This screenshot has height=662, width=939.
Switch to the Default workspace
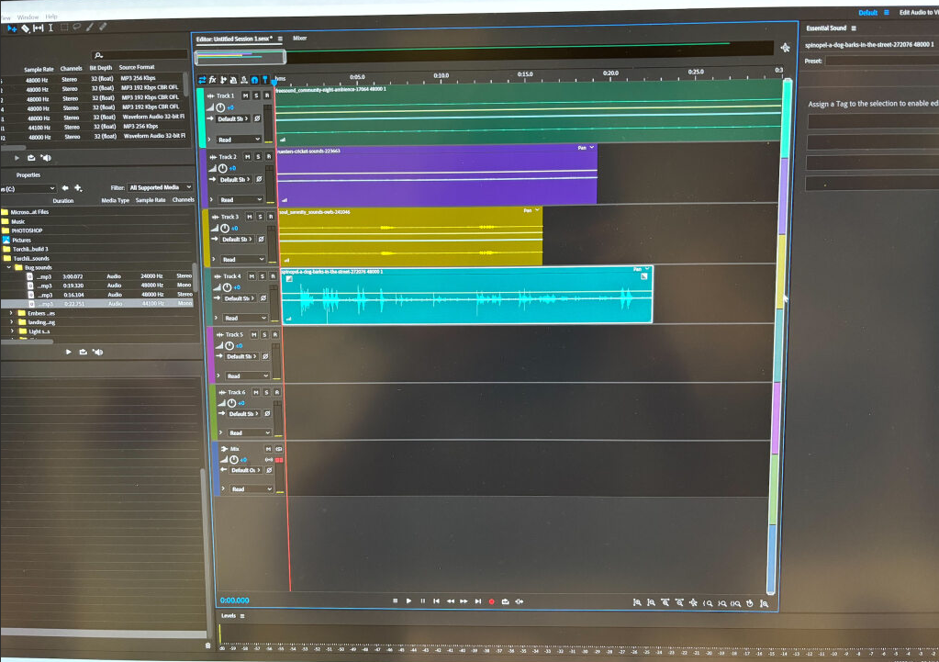coord(867,13)
